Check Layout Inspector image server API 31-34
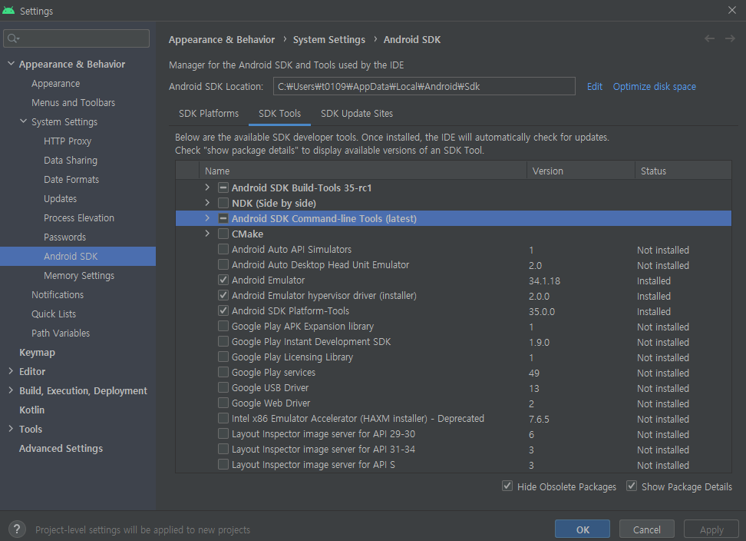746x541 pixels. [223, 449]
